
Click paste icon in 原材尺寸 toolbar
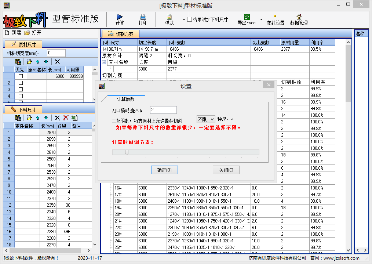point(18,62)
